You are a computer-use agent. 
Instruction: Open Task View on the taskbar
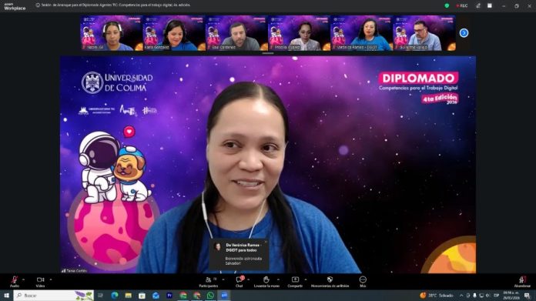[100, 296]
